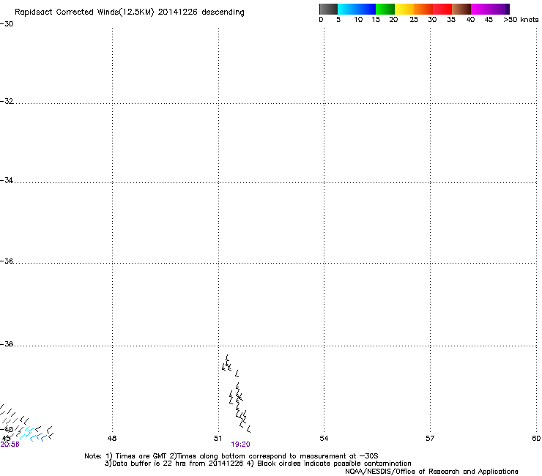Click the longitude label 54
The width and height of the screenshot is (542, 476).
[324, 439]
